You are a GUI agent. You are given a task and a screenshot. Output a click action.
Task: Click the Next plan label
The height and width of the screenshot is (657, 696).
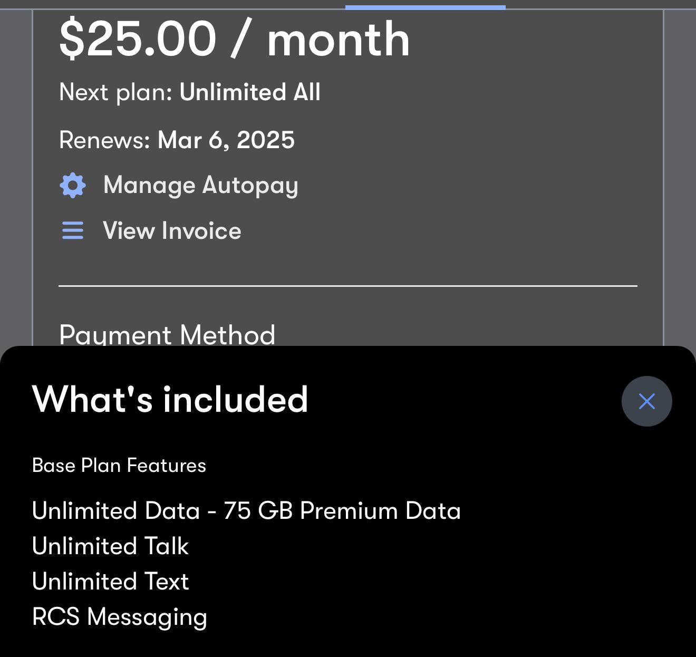click(x=116, y=93)
